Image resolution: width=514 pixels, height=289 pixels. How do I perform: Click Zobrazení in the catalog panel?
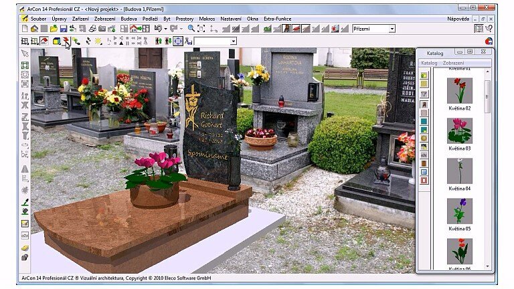[453, 63]
